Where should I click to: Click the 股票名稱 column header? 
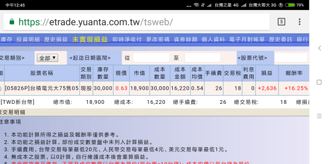coord(42,73)
